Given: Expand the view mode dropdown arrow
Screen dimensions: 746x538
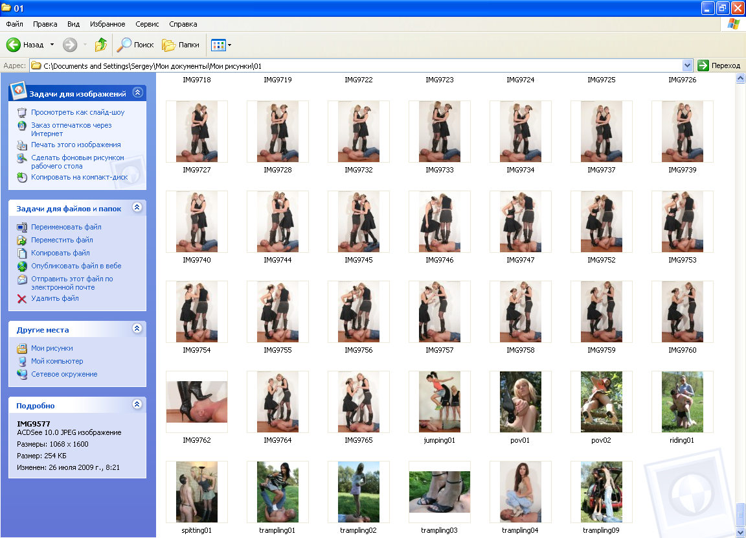Looking at the screenshot, I should pos(230,45).
